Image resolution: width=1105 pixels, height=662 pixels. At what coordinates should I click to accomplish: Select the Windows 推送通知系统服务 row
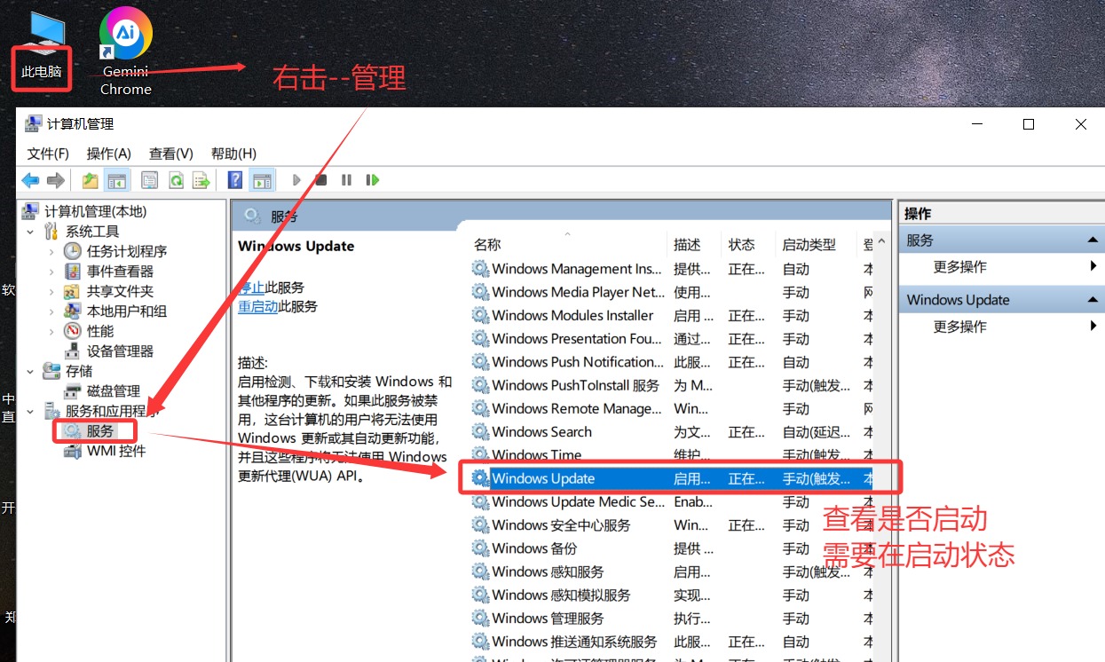coord(671,642)
